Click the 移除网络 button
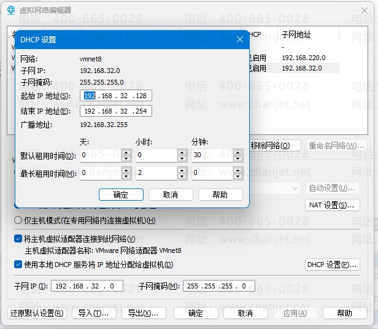Viewport: 378px width, 329px height. coord(275,145)
